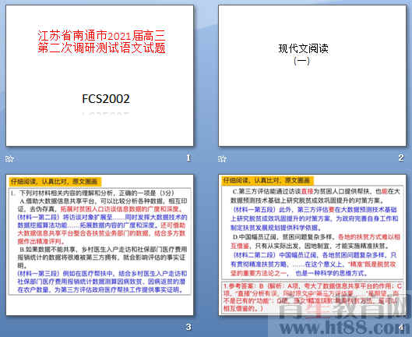Select the 现代文阅读 slide thumbnail

312,76
